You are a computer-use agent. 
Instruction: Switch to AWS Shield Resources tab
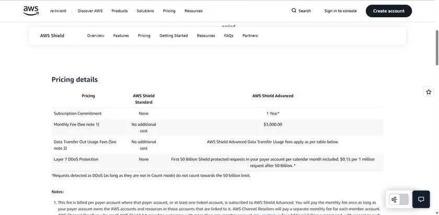pyautogui.click(x=206, y=36)
